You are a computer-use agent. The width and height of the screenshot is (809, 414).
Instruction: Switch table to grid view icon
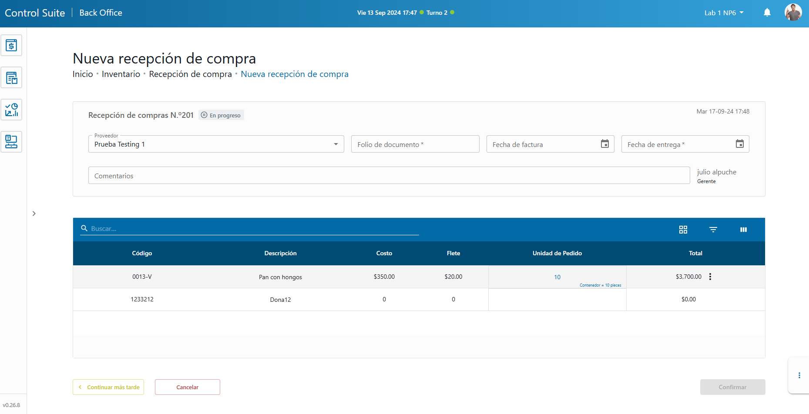coord(683,230)
